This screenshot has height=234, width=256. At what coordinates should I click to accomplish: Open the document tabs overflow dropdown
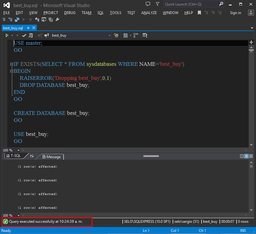coord(252,28)
